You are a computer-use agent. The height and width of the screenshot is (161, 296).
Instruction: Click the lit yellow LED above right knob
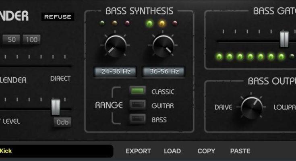tap(162, 23)
